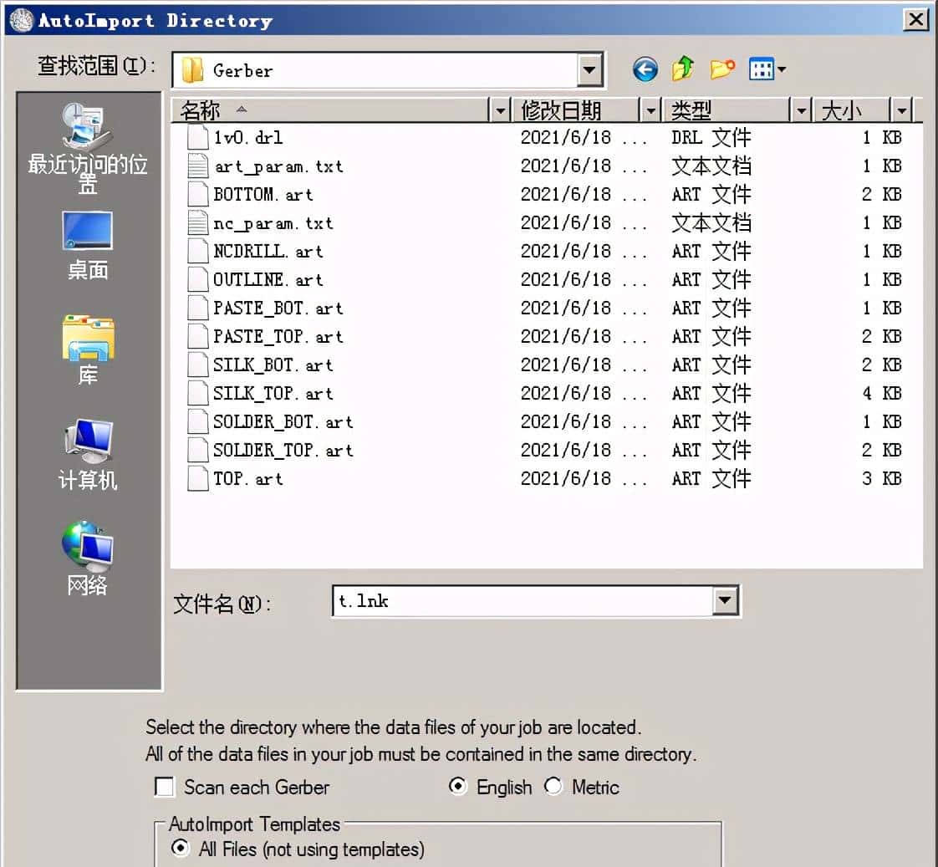Open the 查找范围 location dropdown
The height and width of the screenshot is (867, 938).
click(592, 69)
